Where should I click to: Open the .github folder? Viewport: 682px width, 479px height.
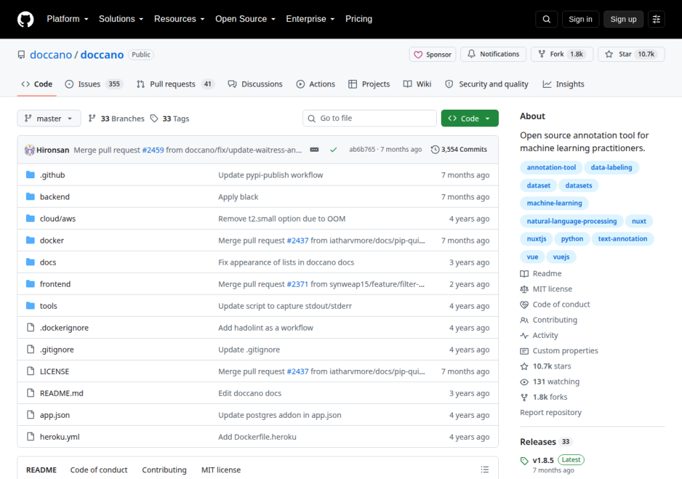[52, 175]
